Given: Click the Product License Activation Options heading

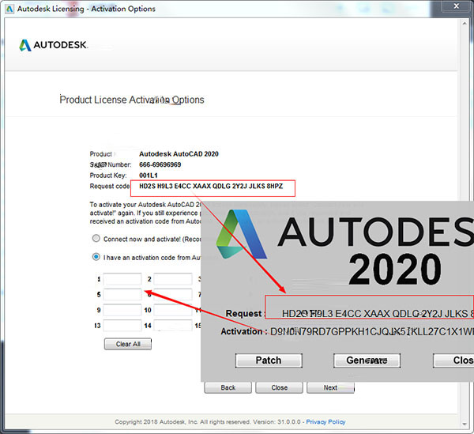Looking at the screenshot, I should point(132,100).
